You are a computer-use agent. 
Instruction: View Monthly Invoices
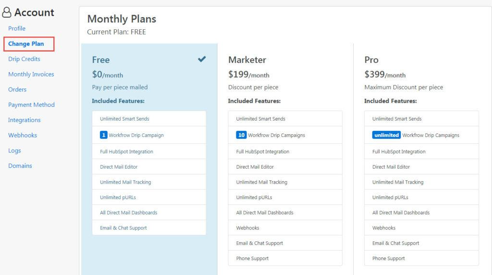tap(31, 75)
